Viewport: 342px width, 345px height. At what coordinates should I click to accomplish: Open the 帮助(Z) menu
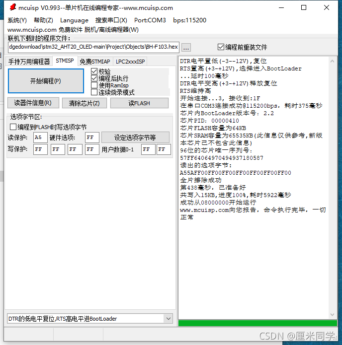pos(43,20)
